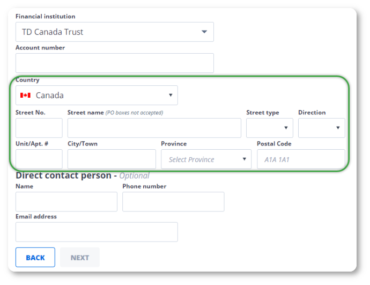Click the Canada flag icon
This screenshot has height=285, width=370.
click(25, 96)
